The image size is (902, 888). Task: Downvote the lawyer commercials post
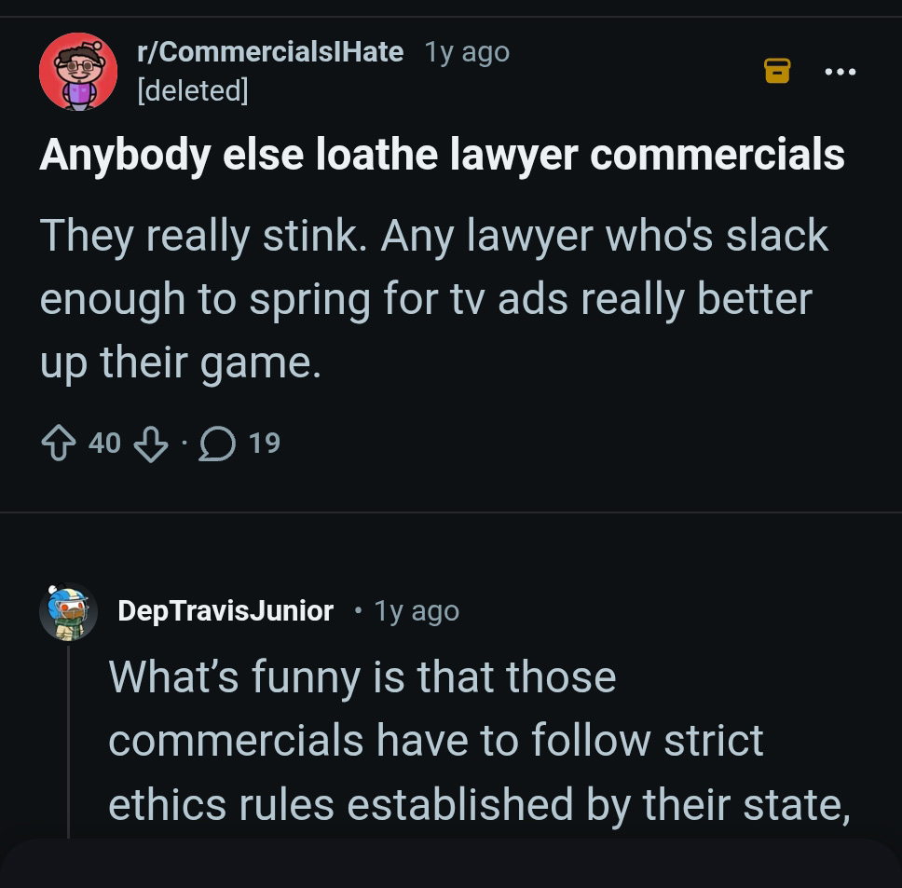pos(151,445)
